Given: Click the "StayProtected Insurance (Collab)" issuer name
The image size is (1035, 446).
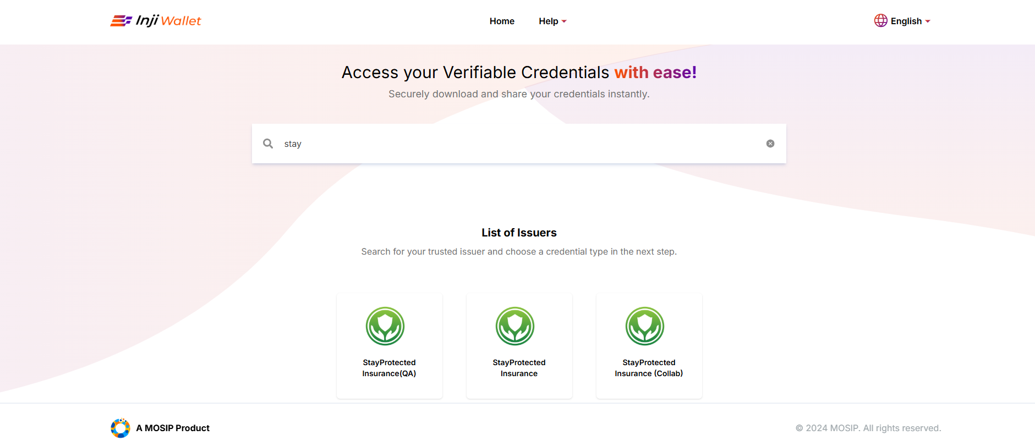Looking at the screenshot, I should (649, 368).
